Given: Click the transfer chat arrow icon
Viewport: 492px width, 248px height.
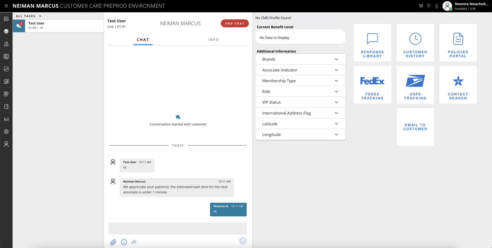Looking at the screenshot, I should tap(134, 242).
